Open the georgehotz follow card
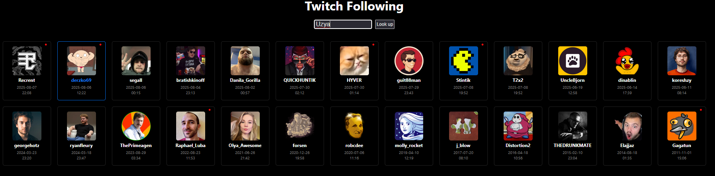Image resolution: width=715 pixels, height=176 pixels. pyautogui.click(x=27, y=136)
